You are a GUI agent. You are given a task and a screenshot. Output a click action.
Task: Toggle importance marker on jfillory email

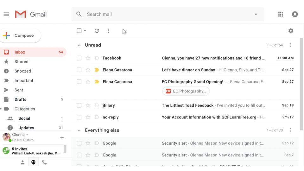pyautogui.click(x=97, y=105)
